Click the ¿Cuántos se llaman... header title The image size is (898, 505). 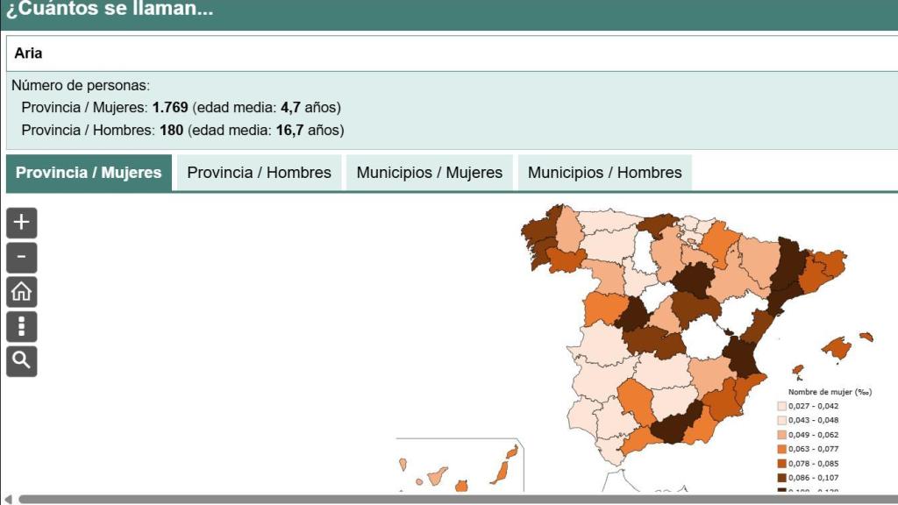coord(110,11)
